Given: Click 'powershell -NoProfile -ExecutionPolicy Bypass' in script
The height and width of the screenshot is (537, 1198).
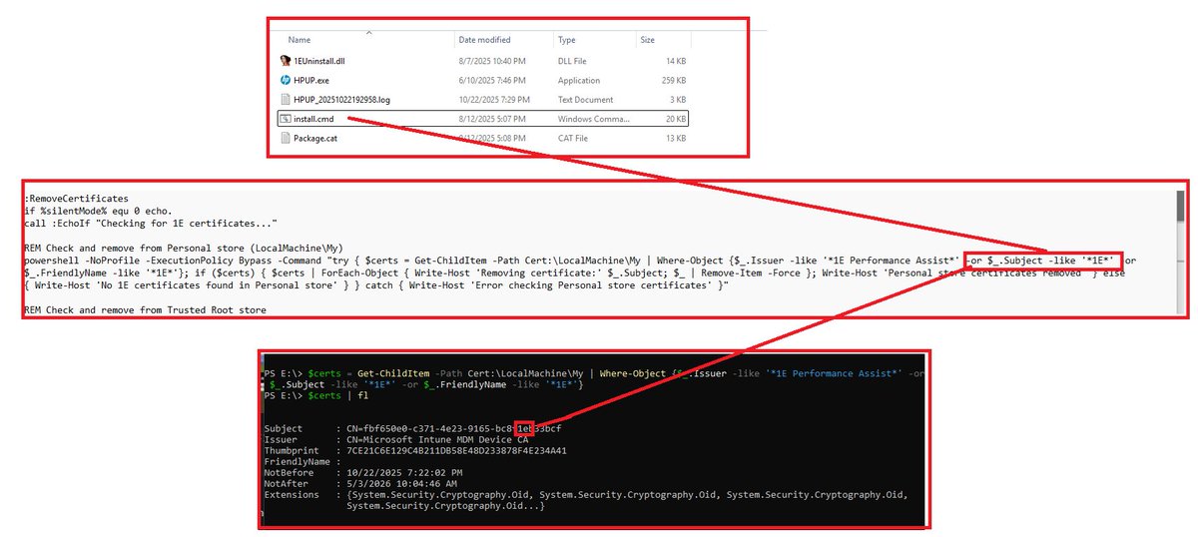Looking at the screenshot, I should [150, 260].
